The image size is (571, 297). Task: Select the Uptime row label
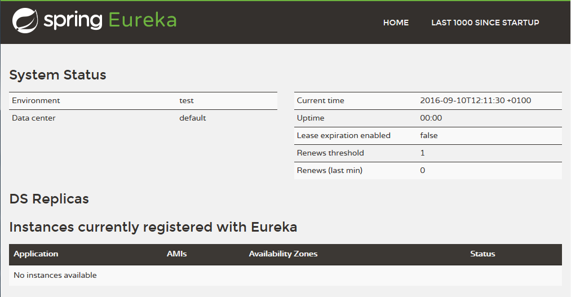click(x=311, y=118)
